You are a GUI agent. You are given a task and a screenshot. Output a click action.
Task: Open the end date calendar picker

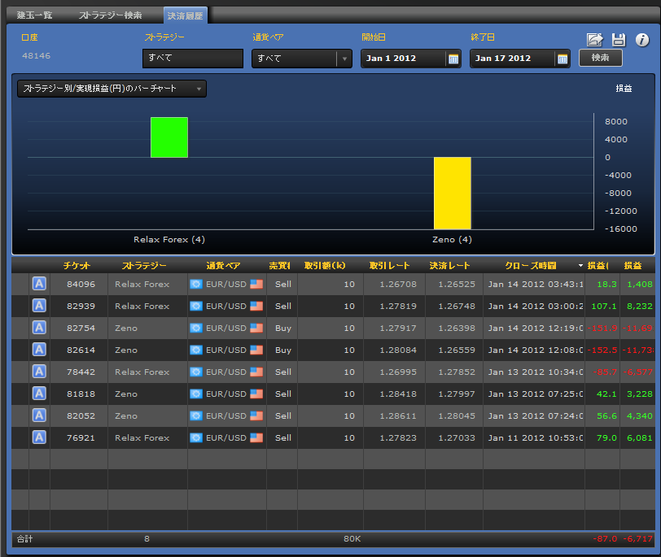pos(563,59)
